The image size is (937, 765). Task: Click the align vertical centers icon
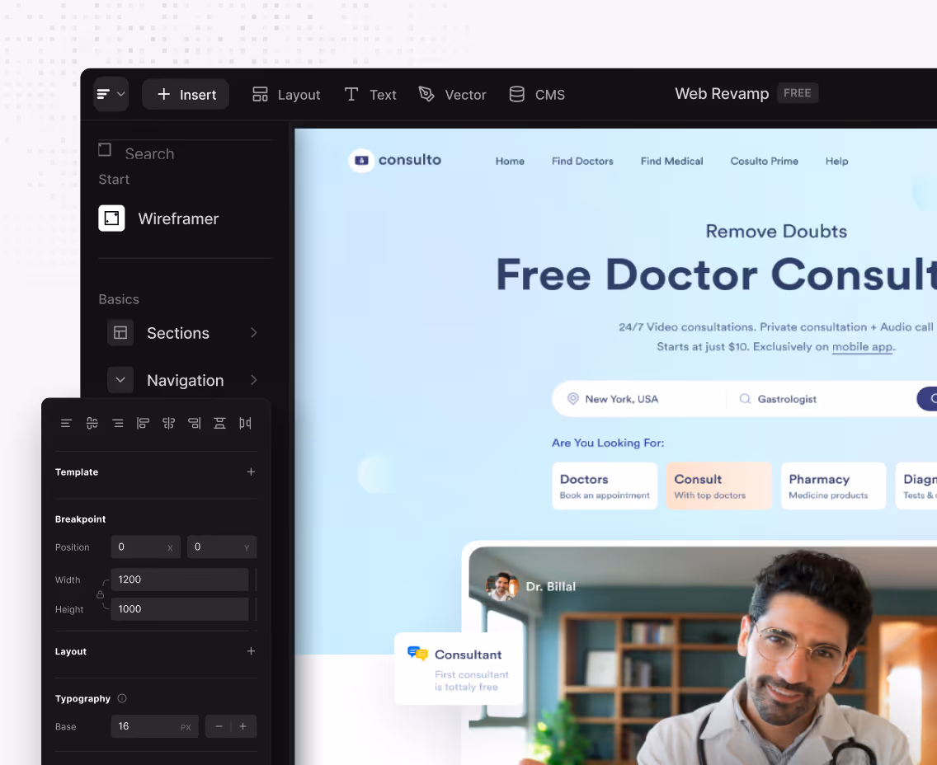[x=92, y=424]
